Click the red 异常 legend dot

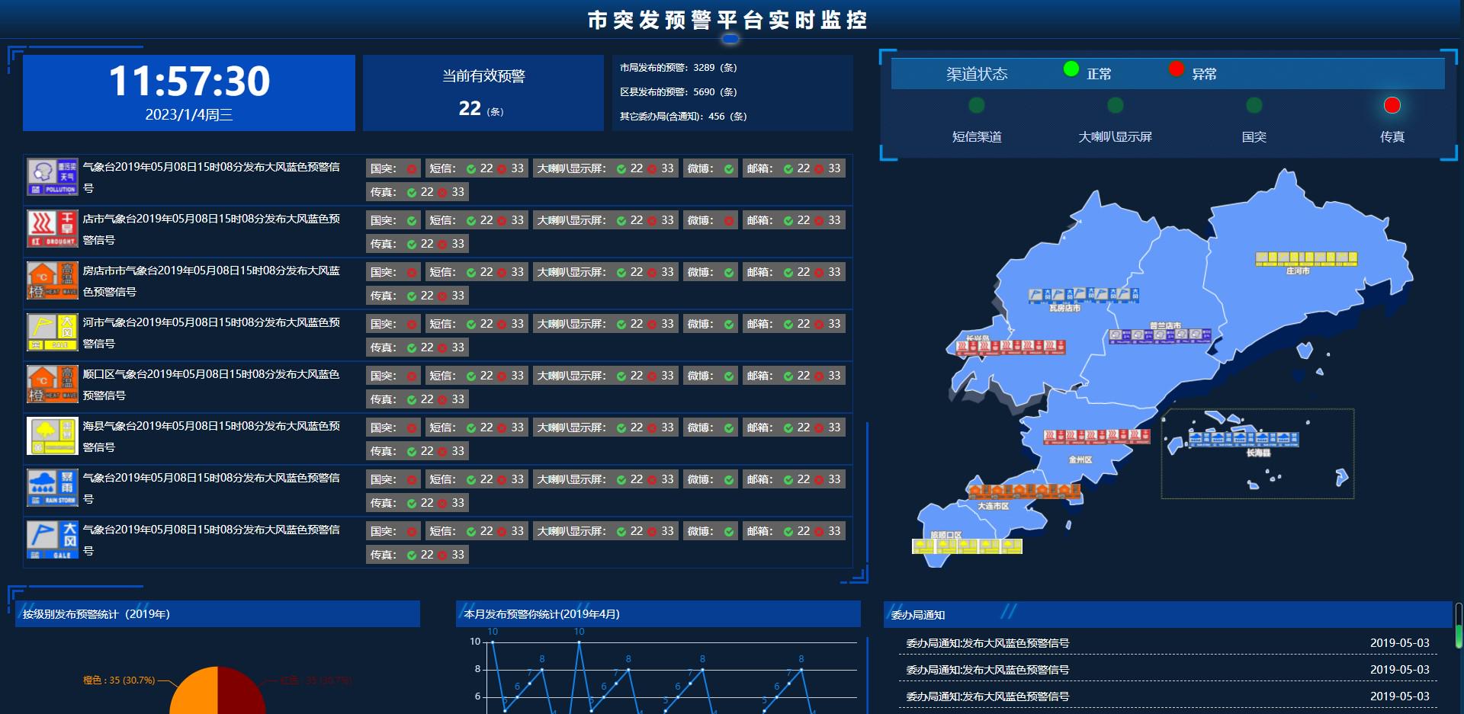click(1177, 69)
